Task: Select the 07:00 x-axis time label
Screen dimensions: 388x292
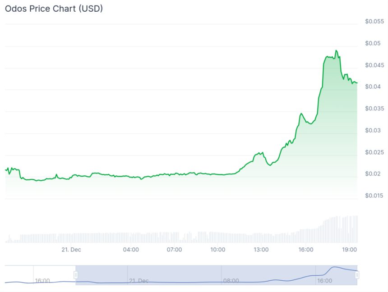Action: (x=175, y=250)
